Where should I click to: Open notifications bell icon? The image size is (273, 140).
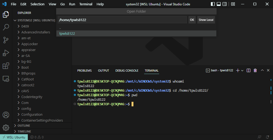267,137
